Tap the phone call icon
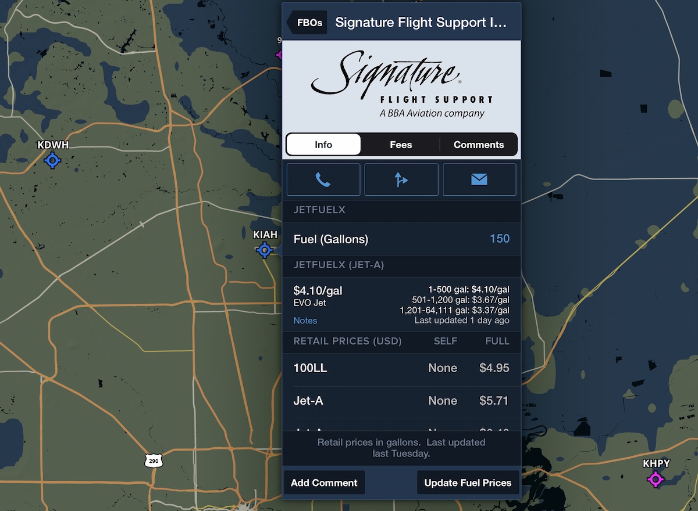This screenshot has height=511, width=698. [x=323, y=179]
